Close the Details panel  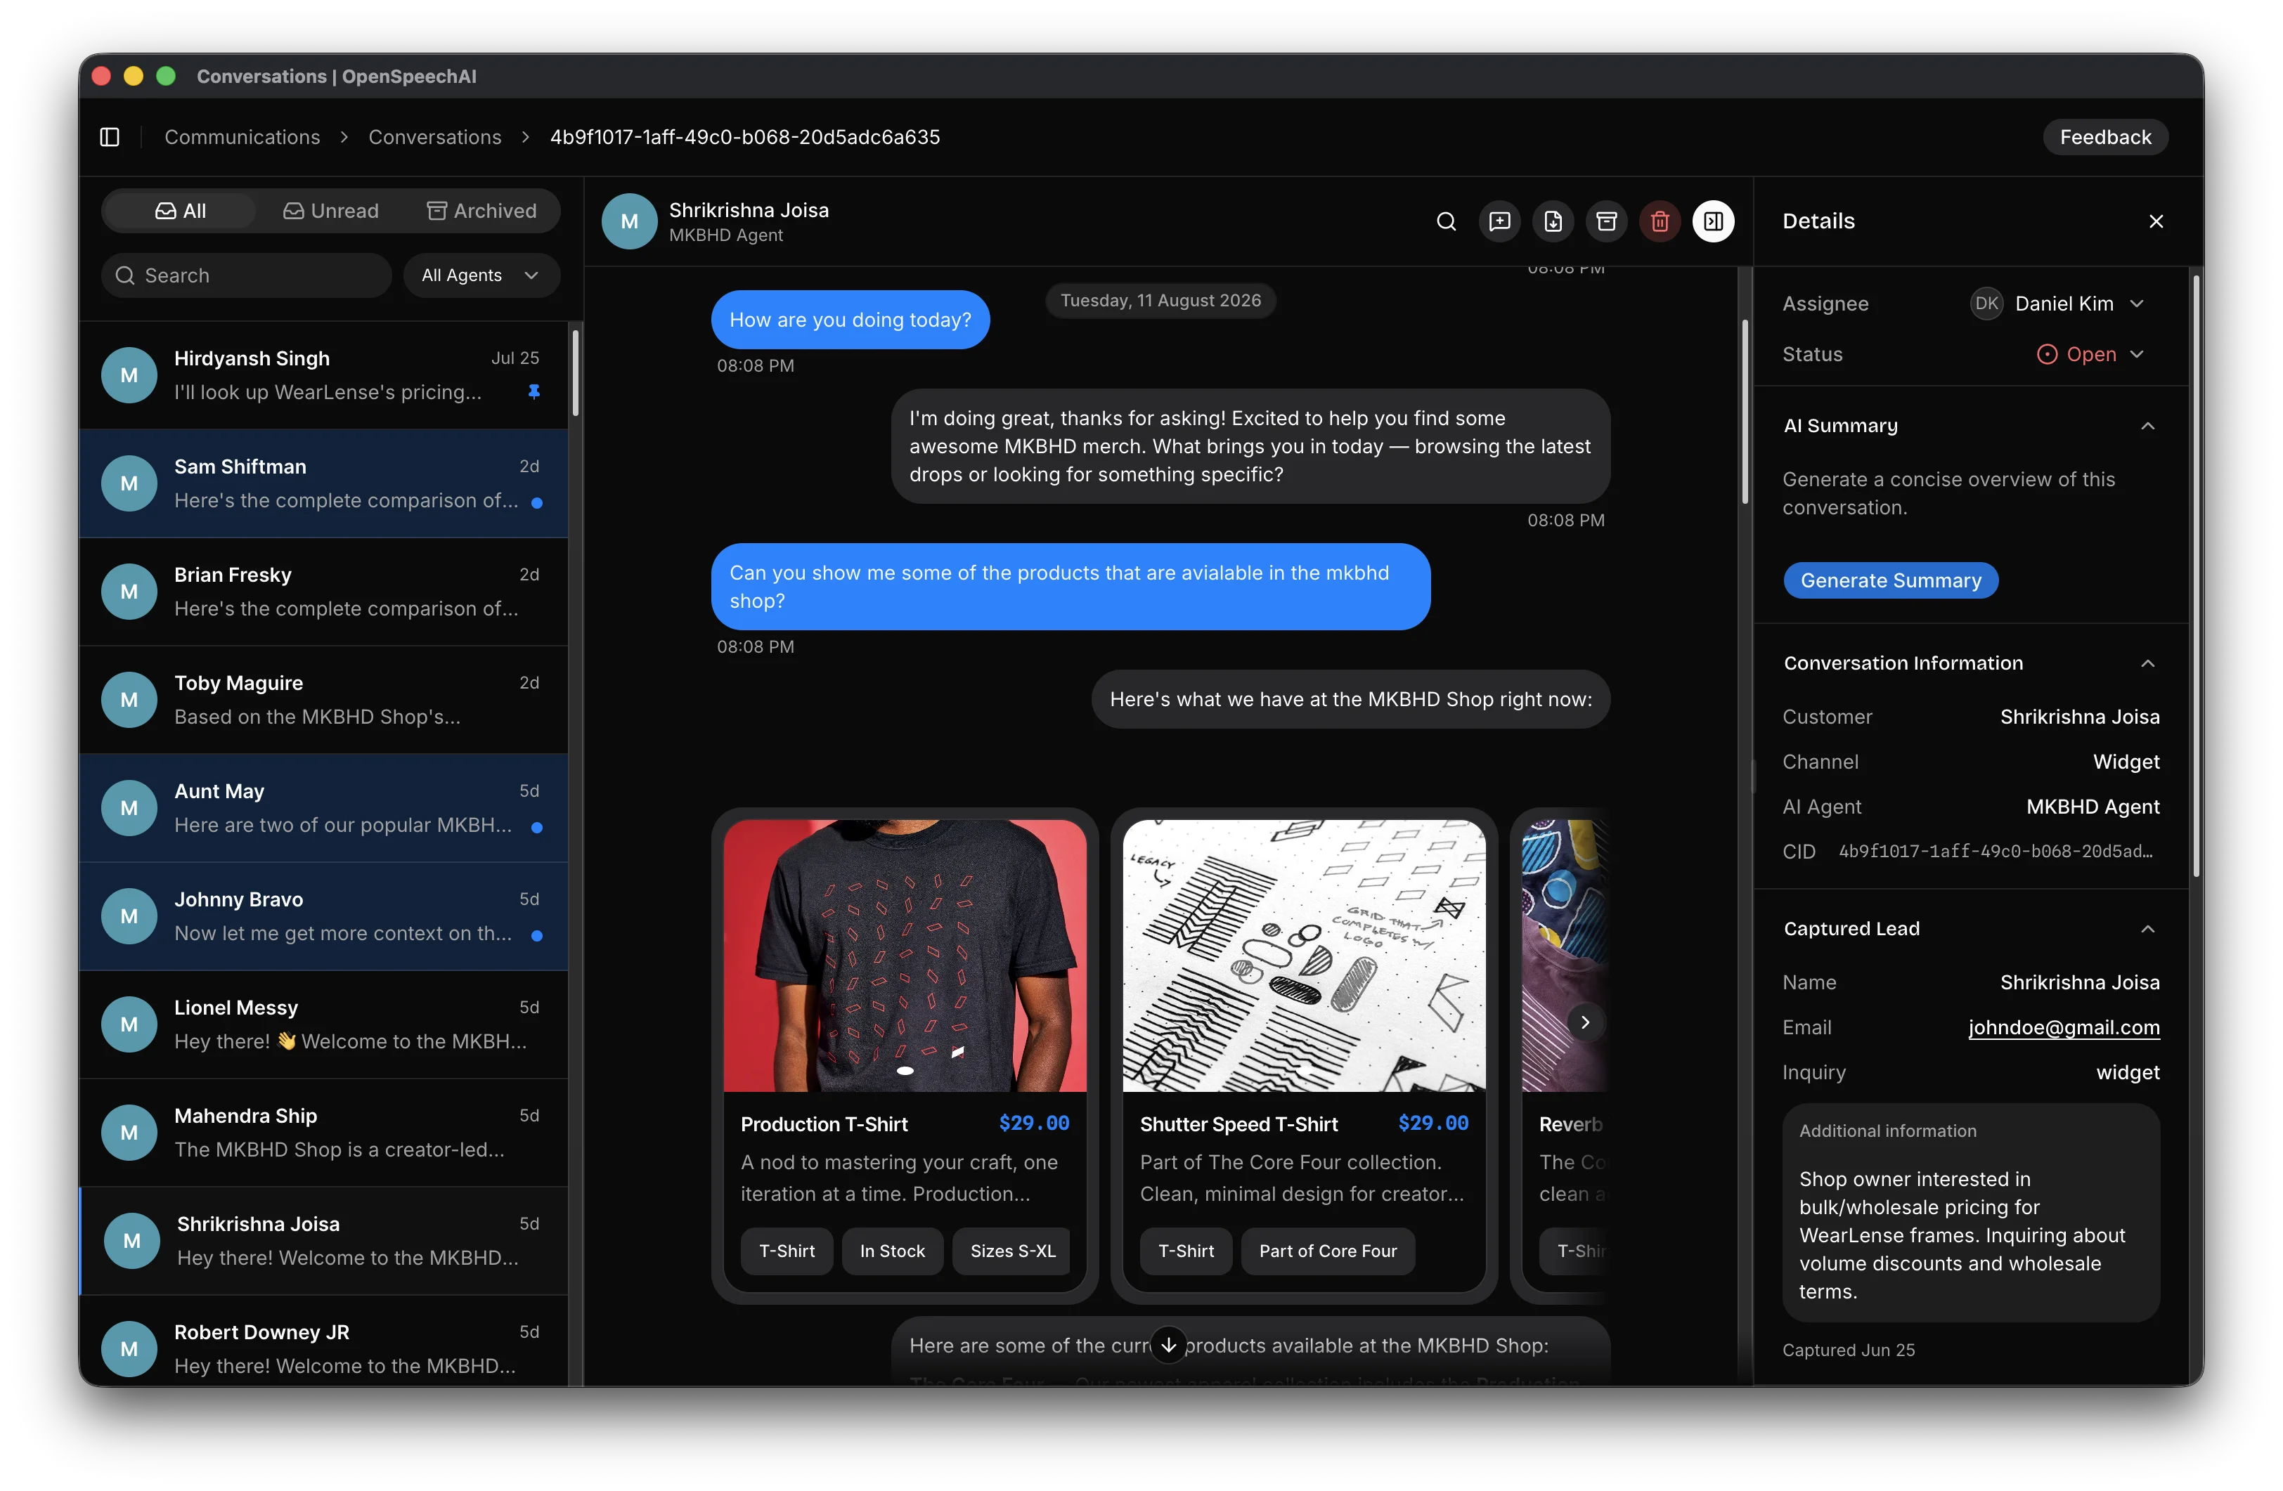click(x=2155, y=221)
